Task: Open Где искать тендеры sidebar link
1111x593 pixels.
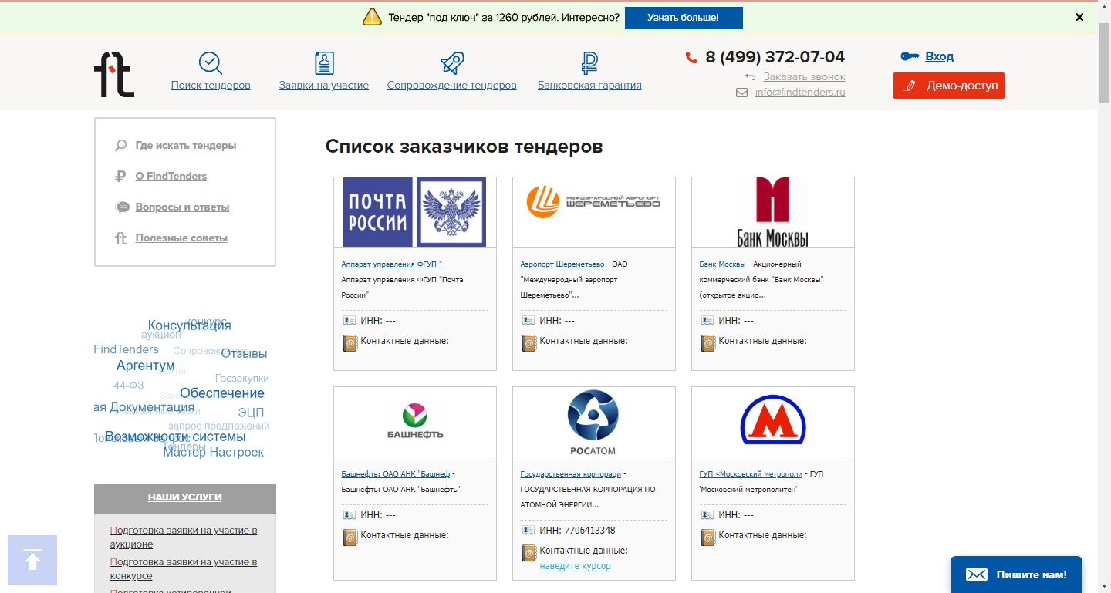Action: (186, 146)
